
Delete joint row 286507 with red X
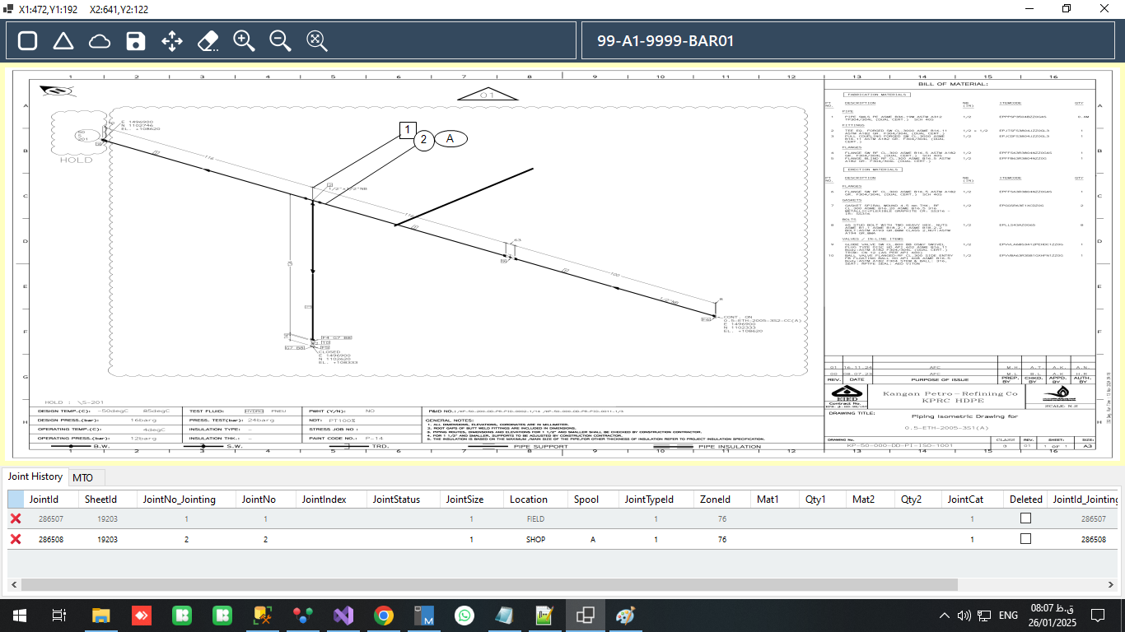pos(16,518)
